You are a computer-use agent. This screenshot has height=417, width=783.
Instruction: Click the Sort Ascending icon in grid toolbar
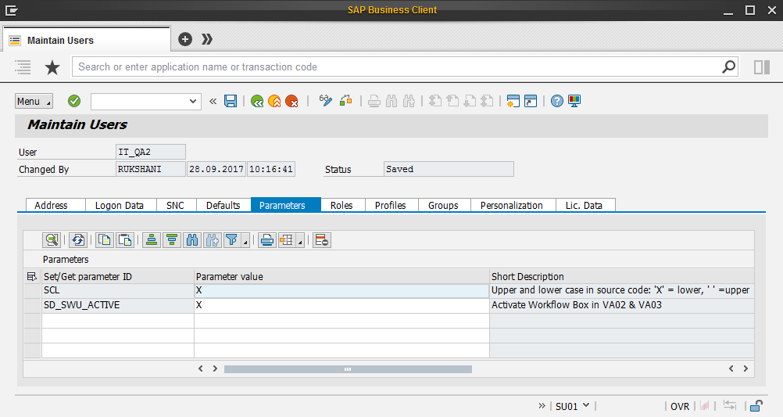[x=152, y=240]
